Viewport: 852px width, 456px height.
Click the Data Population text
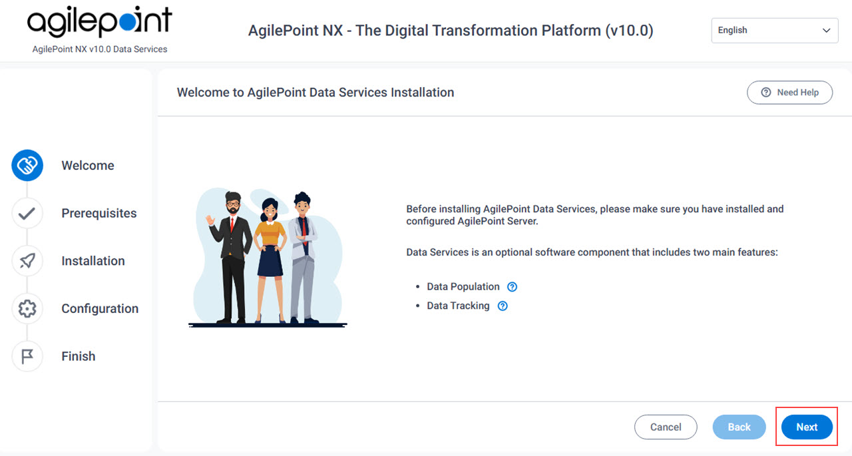click(463, 287)
